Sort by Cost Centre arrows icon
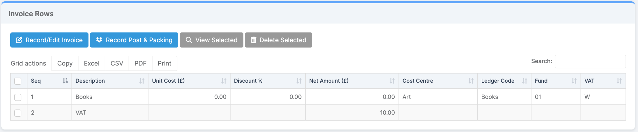Image resolution: width=638 pixels, height=132 pixels. coord(471,81)
